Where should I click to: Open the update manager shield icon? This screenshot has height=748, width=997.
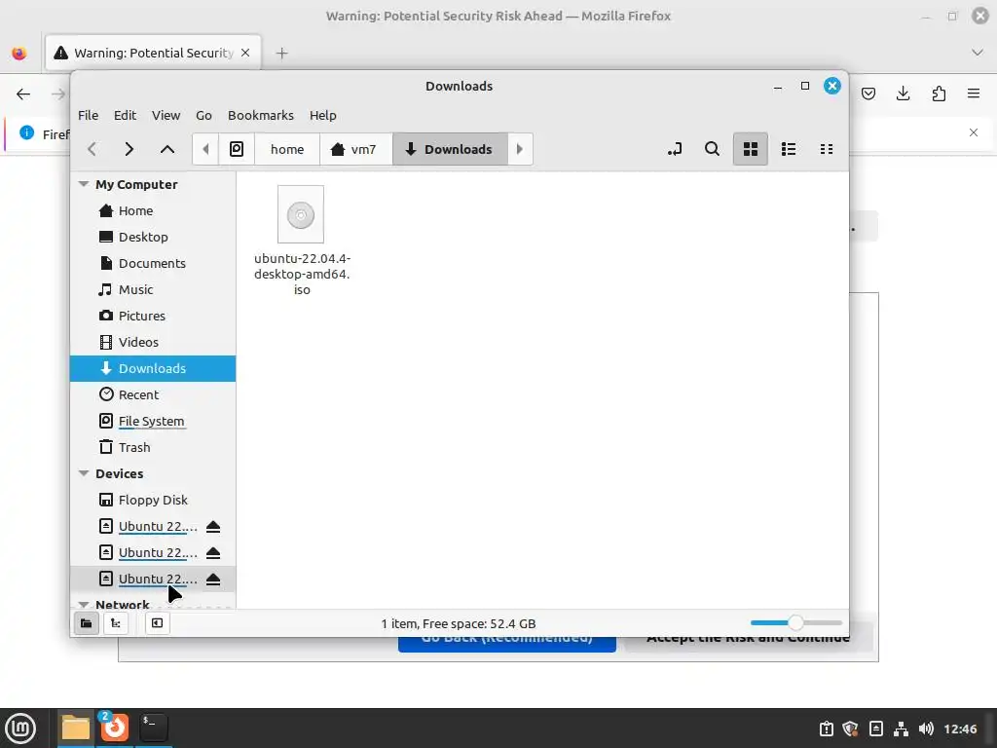pos(851,729)
